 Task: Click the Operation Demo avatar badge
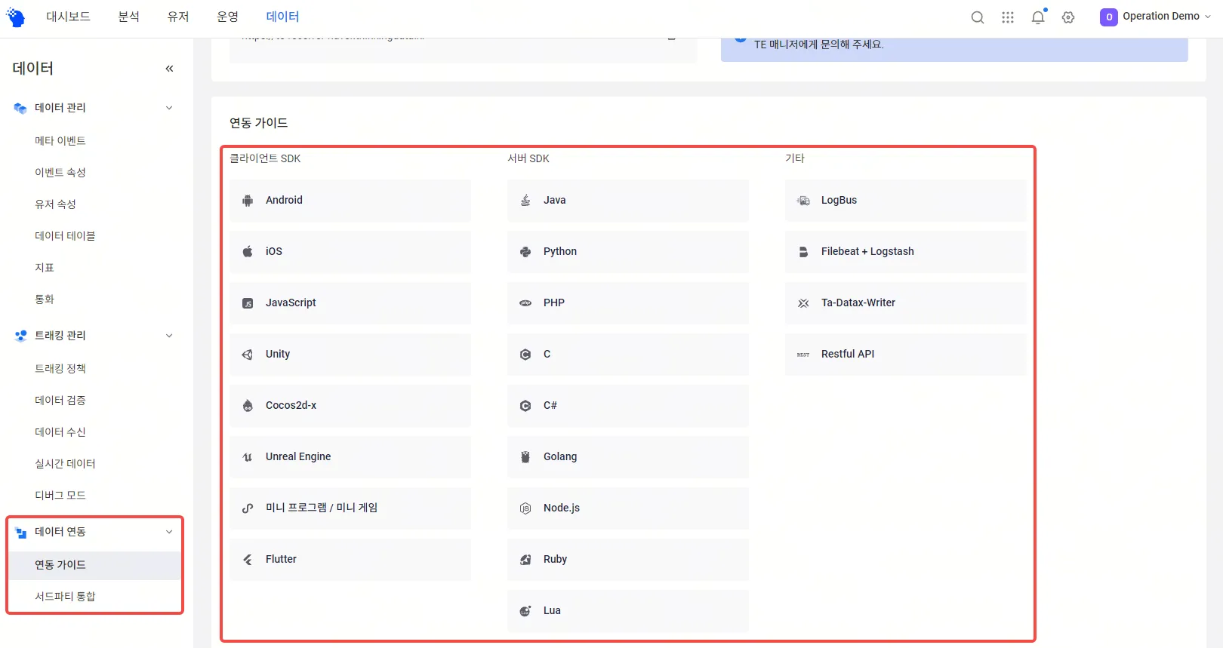click(x=1109, y=17)
